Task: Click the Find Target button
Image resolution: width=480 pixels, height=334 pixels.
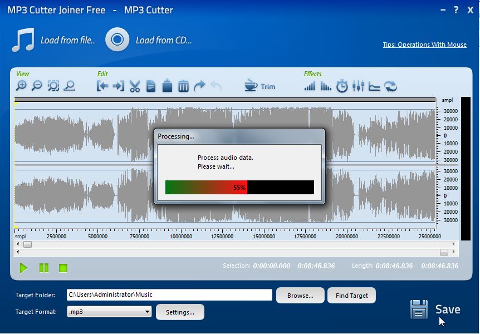Action: (x=352, y=296)
